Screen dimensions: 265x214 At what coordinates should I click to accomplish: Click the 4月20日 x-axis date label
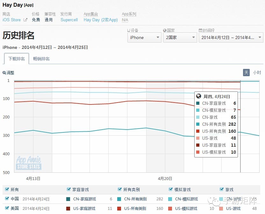165,178
